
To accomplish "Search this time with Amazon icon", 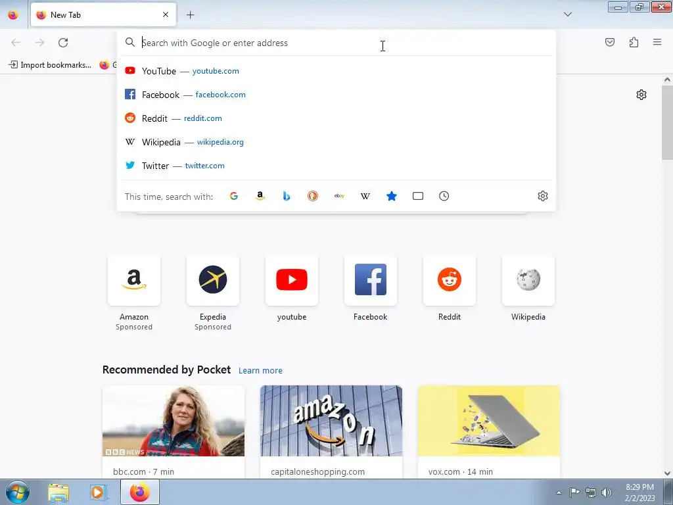I will (260, 196).
